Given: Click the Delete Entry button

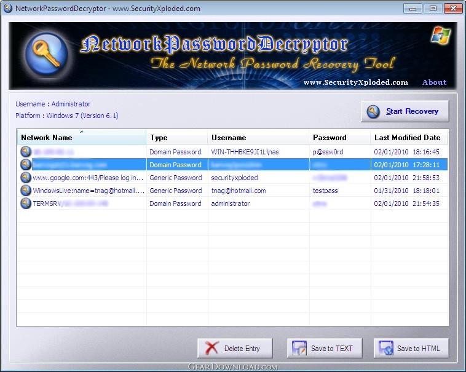Looking at the screenshot, I should [x=235, y=348].
